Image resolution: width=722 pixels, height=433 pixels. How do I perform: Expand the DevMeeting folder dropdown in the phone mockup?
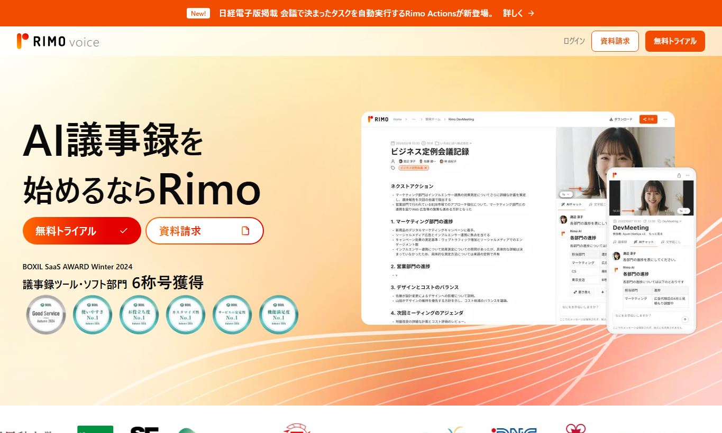669,221
